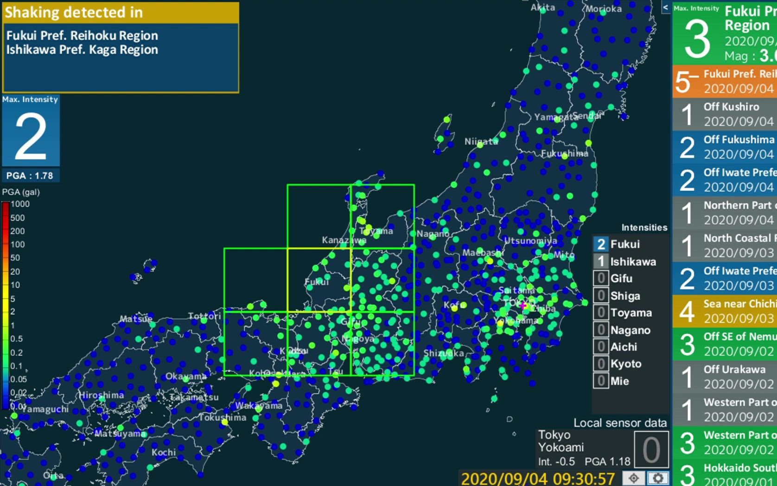Click the Nagano row in Intensities list
The image size is (777, 486).
[631, 330]
